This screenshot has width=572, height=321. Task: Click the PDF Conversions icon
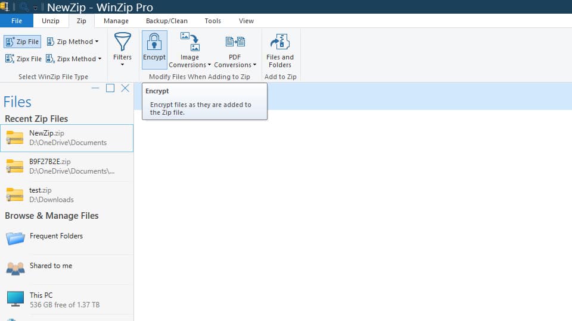(x=235, y=42)
